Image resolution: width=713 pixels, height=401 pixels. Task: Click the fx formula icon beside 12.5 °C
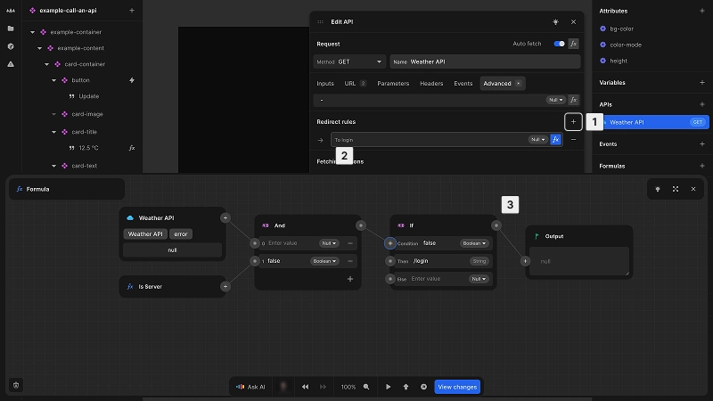pyautogui.click(x=132, y=148)
